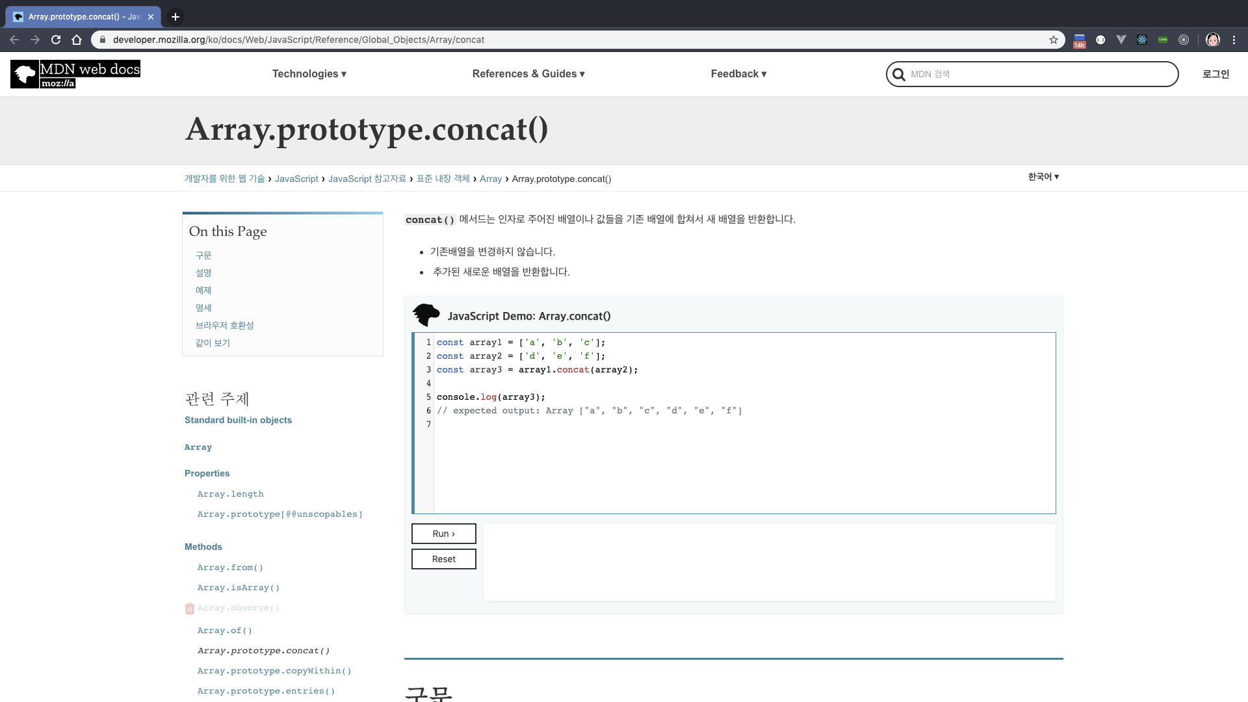Open References & Guides dropdown
The width and height of the screenshot is (1248, 702).
[528, 74]
